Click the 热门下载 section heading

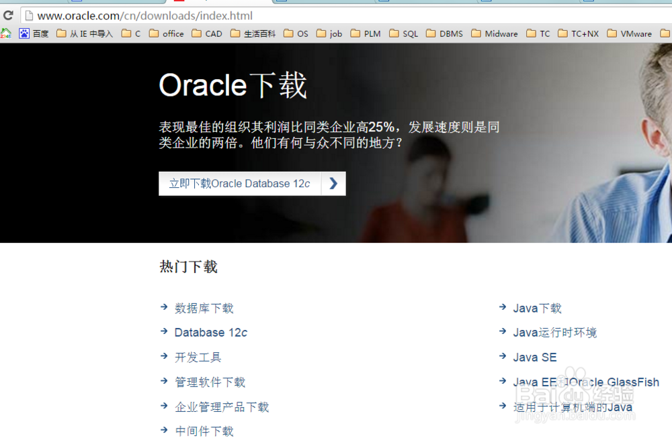(189, 266)
